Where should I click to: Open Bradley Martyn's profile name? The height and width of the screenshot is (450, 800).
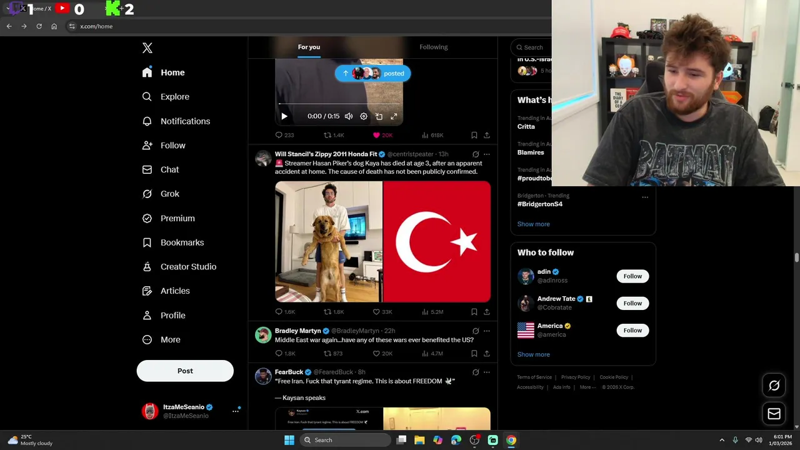297,331
